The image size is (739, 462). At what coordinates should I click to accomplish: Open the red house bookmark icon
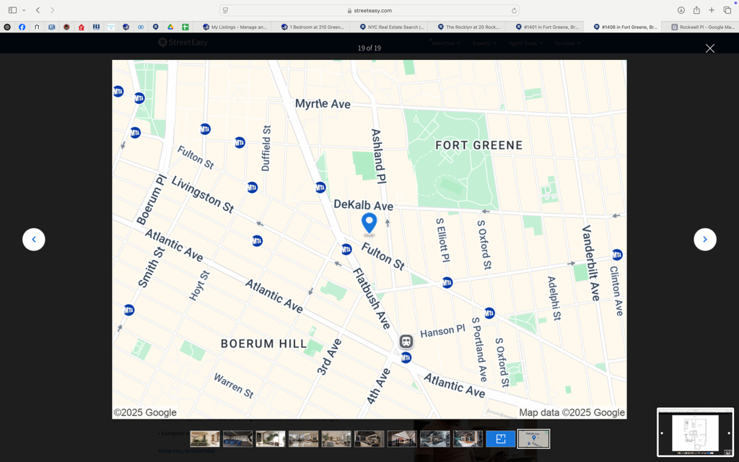[x=81, y=27]
